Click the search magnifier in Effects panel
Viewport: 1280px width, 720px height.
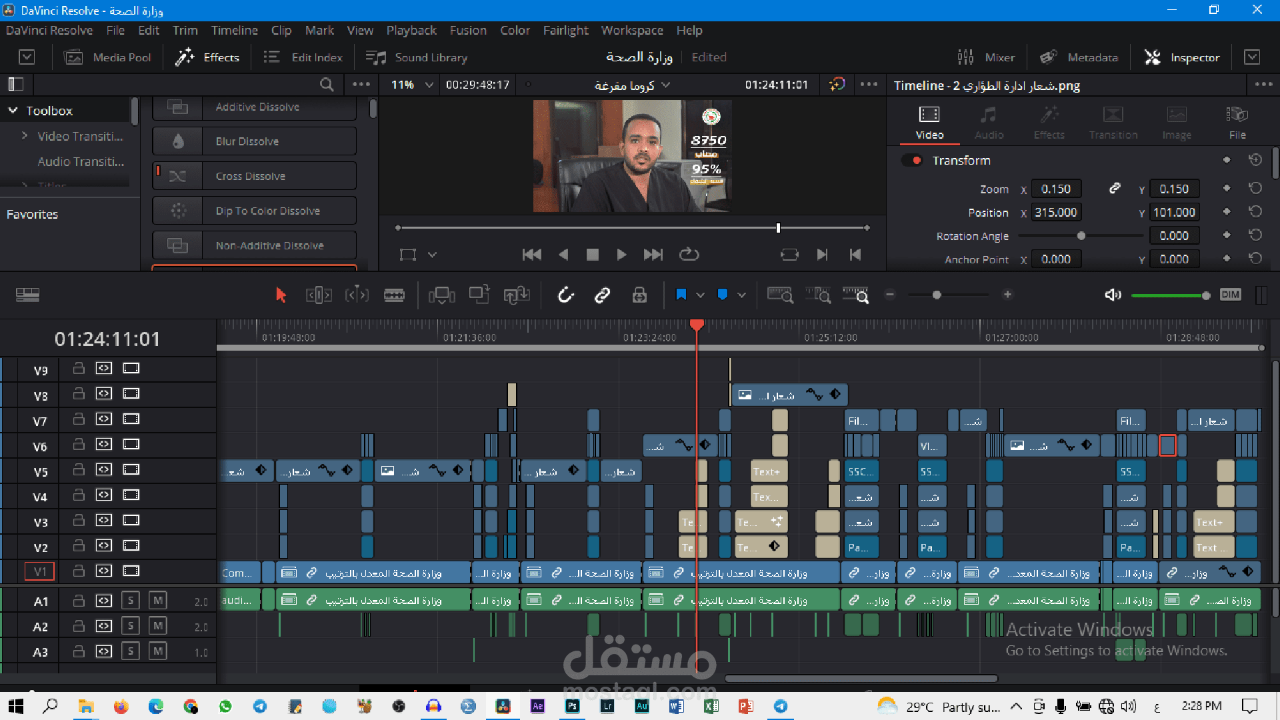327,85
